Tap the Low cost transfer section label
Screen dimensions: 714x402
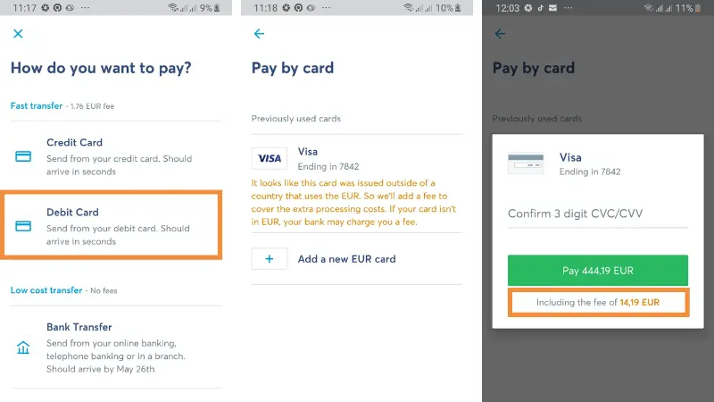click(46, 290)
